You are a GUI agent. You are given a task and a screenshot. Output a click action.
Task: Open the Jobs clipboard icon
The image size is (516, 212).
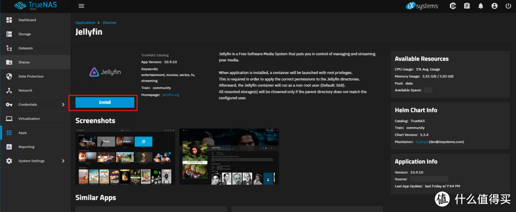coord(467,6)
